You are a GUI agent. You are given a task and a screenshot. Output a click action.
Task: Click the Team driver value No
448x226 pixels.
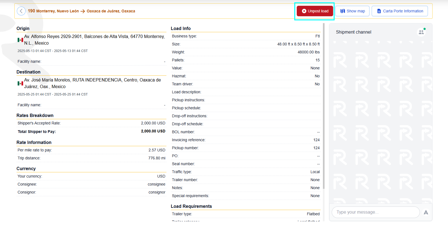tap(317, 84)
